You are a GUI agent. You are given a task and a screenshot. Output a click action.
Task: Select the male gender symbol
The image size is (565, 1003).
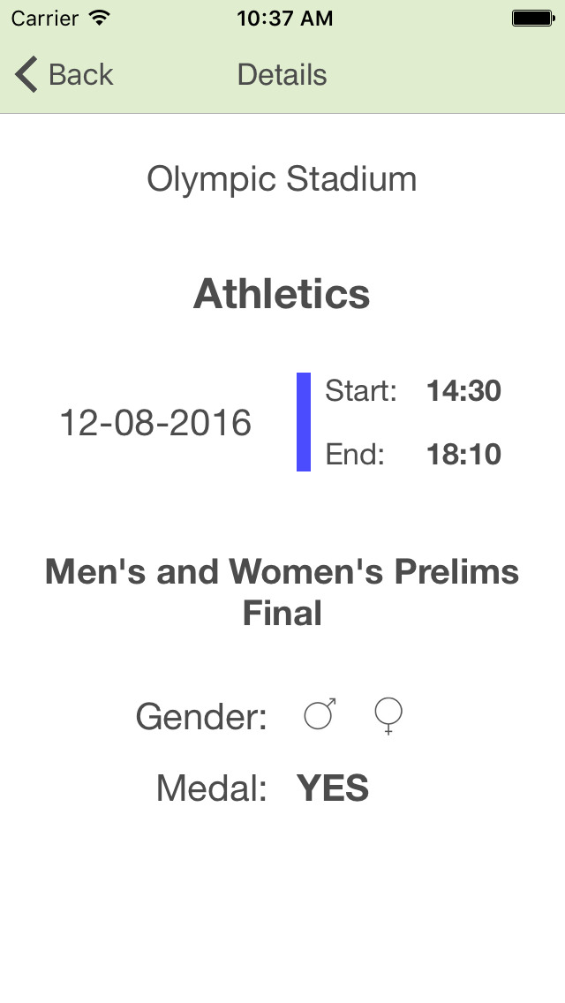319,715
